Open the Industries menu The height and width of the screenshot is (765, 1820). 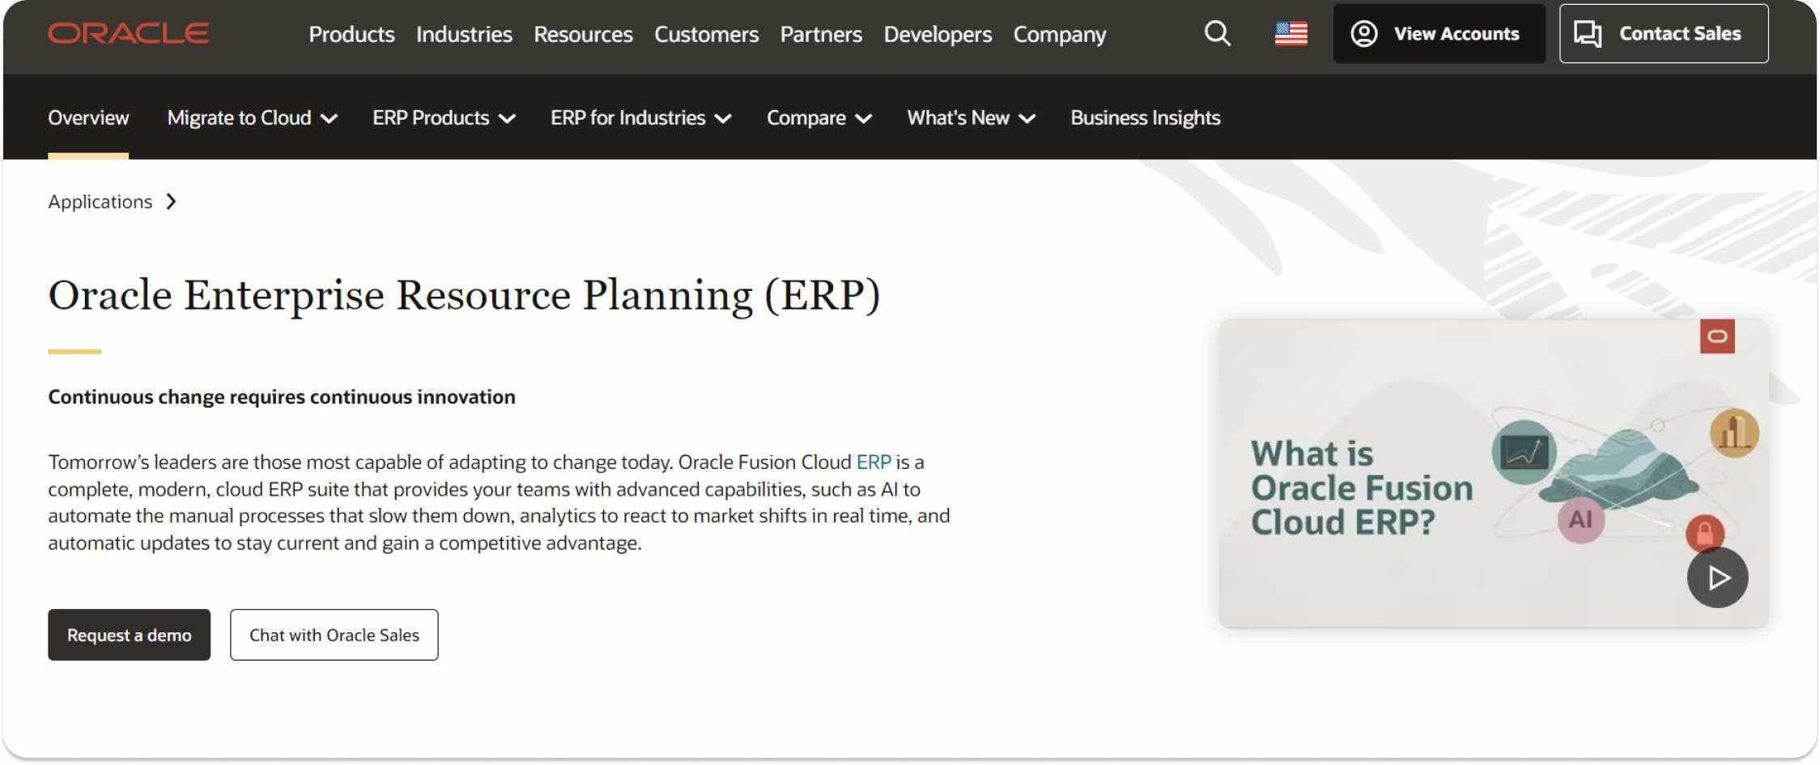pyautogui.click(x=464, y=34)
